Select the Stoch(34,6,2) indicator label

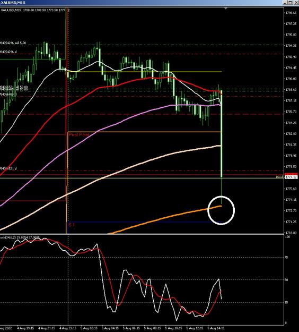pyautogui.click(x=20, y=237)
